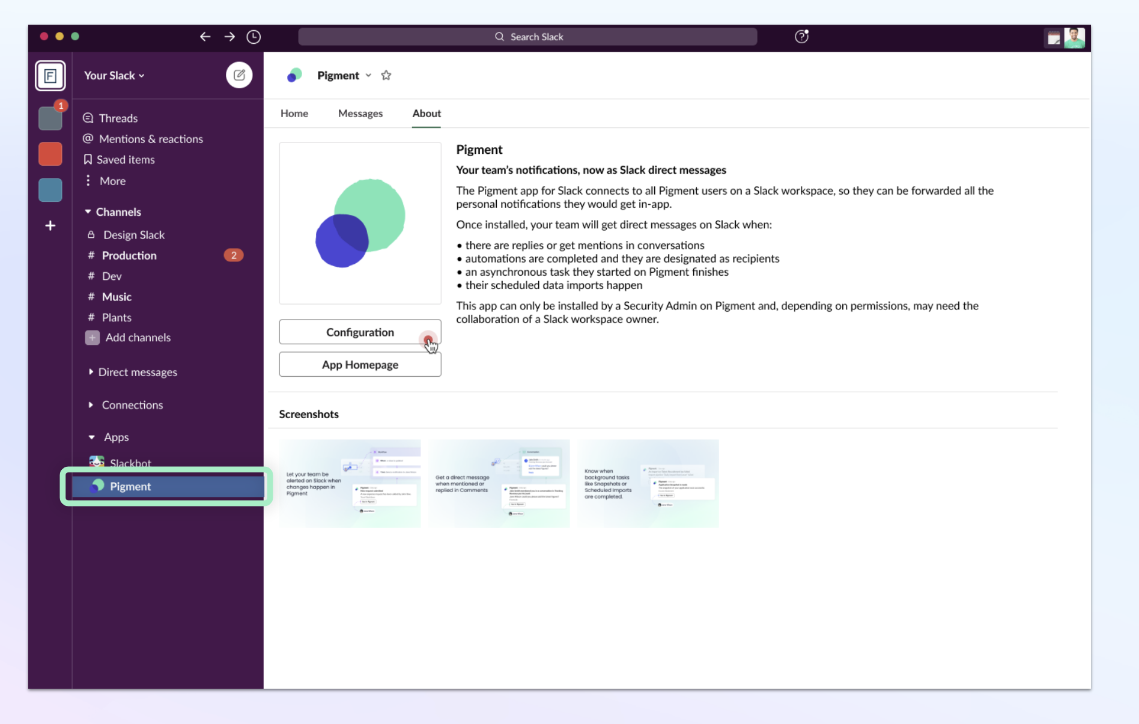Open the 'background tasks' screenshot thumbnail

pos(648,484)
